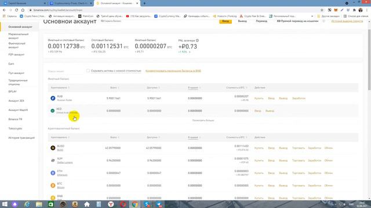Focus the coin search input field
This screenshot has height=208, width=371.
point(66,71)
